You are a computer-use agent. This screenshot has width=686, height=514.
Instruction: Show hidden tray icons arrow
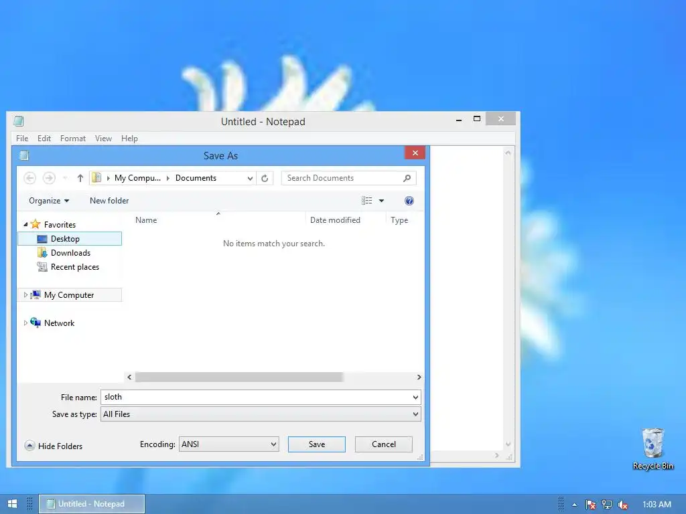pyautogui.click(x=574, y=505)
